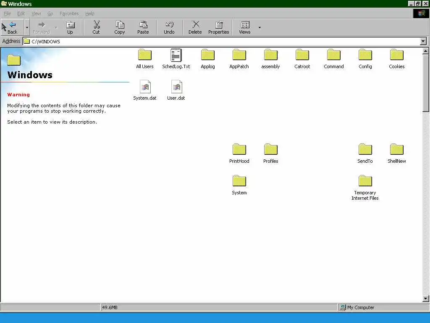This screenshot has height=323, width=430.
Task: Click the Forward toolbar button
Action: (42, 27)
